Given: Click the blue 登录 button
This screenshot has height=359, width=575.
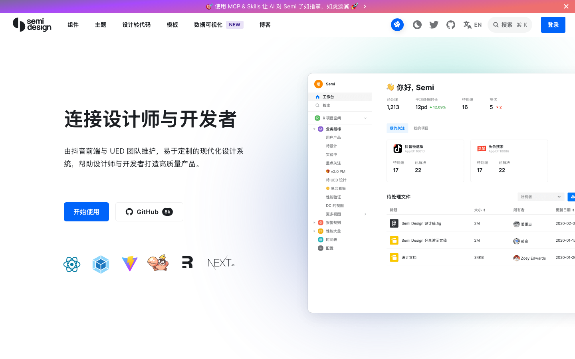Looking at the screenshot, I should point(553,25).
